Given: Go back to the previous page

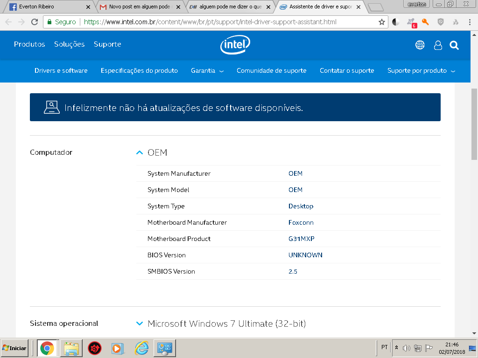Looking at the screenshot, I should pyautogui.click(x=8, y=22).
